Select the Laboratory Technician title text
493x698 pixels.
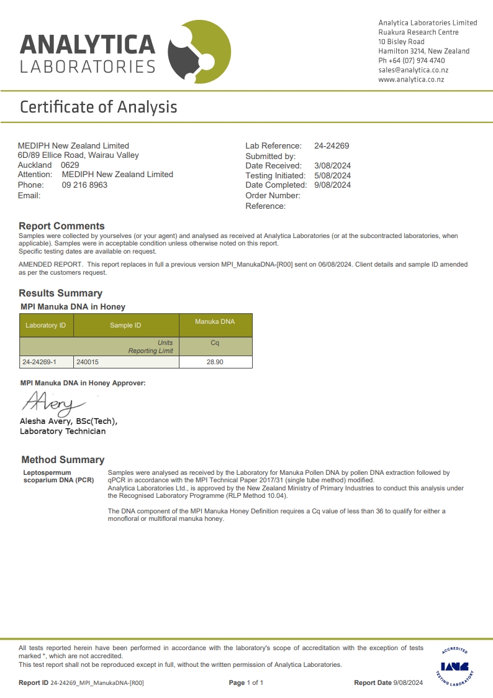click(x=63, y=431)
